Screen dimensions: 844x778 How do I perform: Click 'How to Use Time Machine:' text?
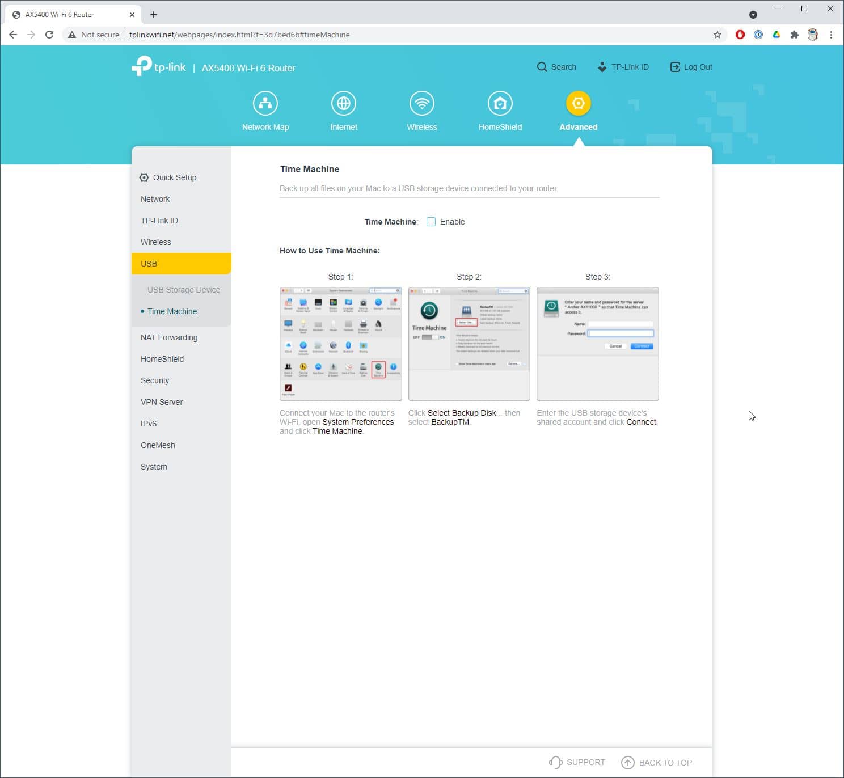coord(330,251)
